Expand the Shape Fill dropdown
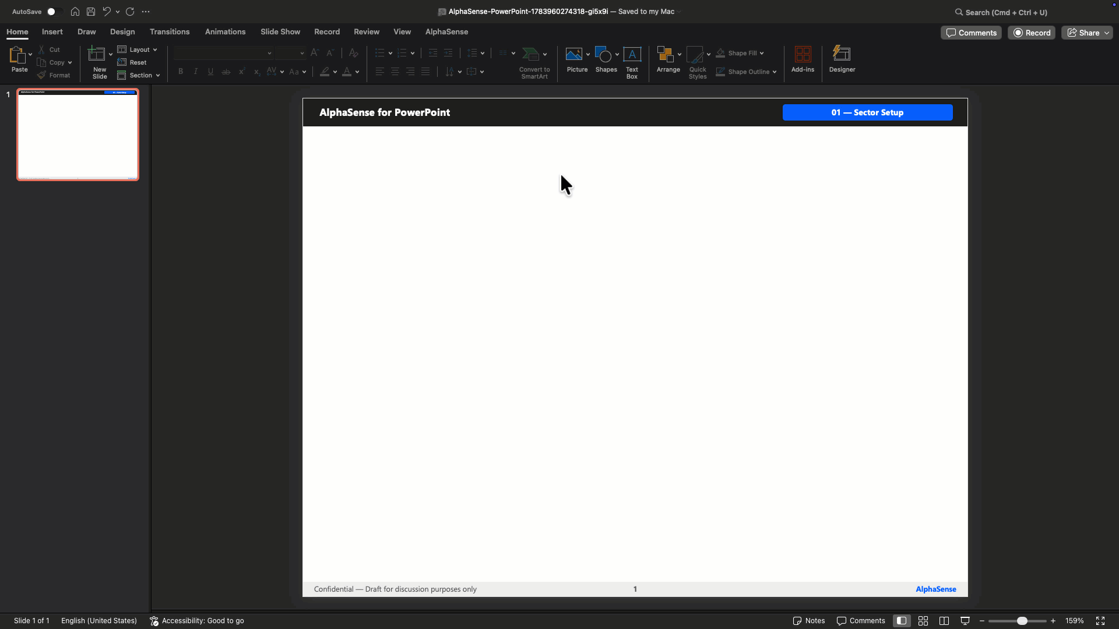Image resolution: width=1119 pixels, height=629 pixels. pos(762,53)
